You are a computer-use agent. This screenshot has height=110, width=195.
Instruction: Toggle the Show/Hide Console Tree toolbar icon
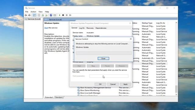coord(34,15)
